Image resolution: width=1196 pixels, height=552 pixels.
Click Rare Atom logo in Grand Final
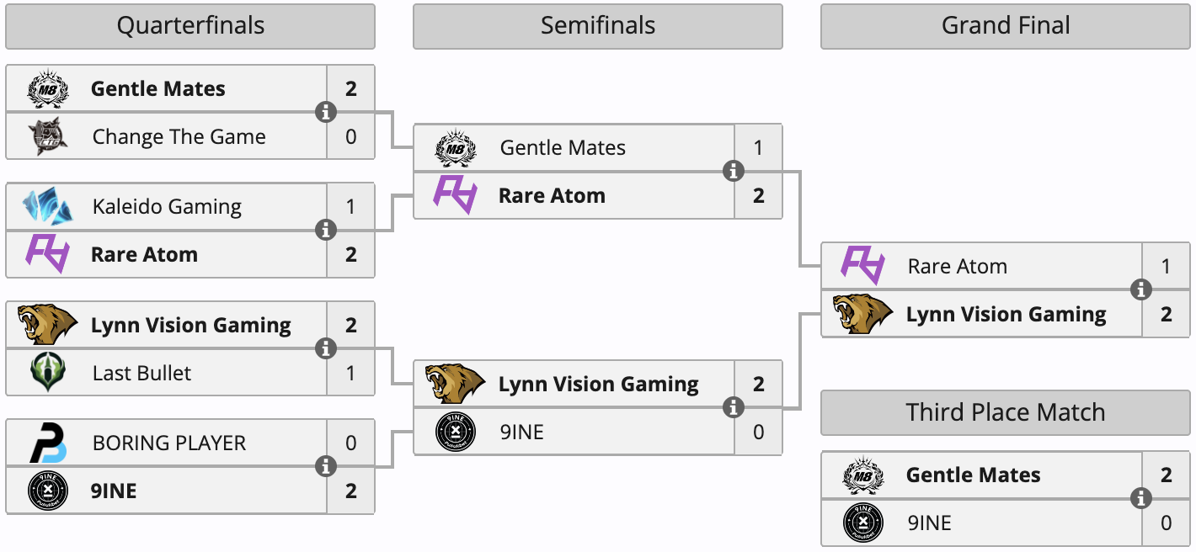[x=862, y=267]
